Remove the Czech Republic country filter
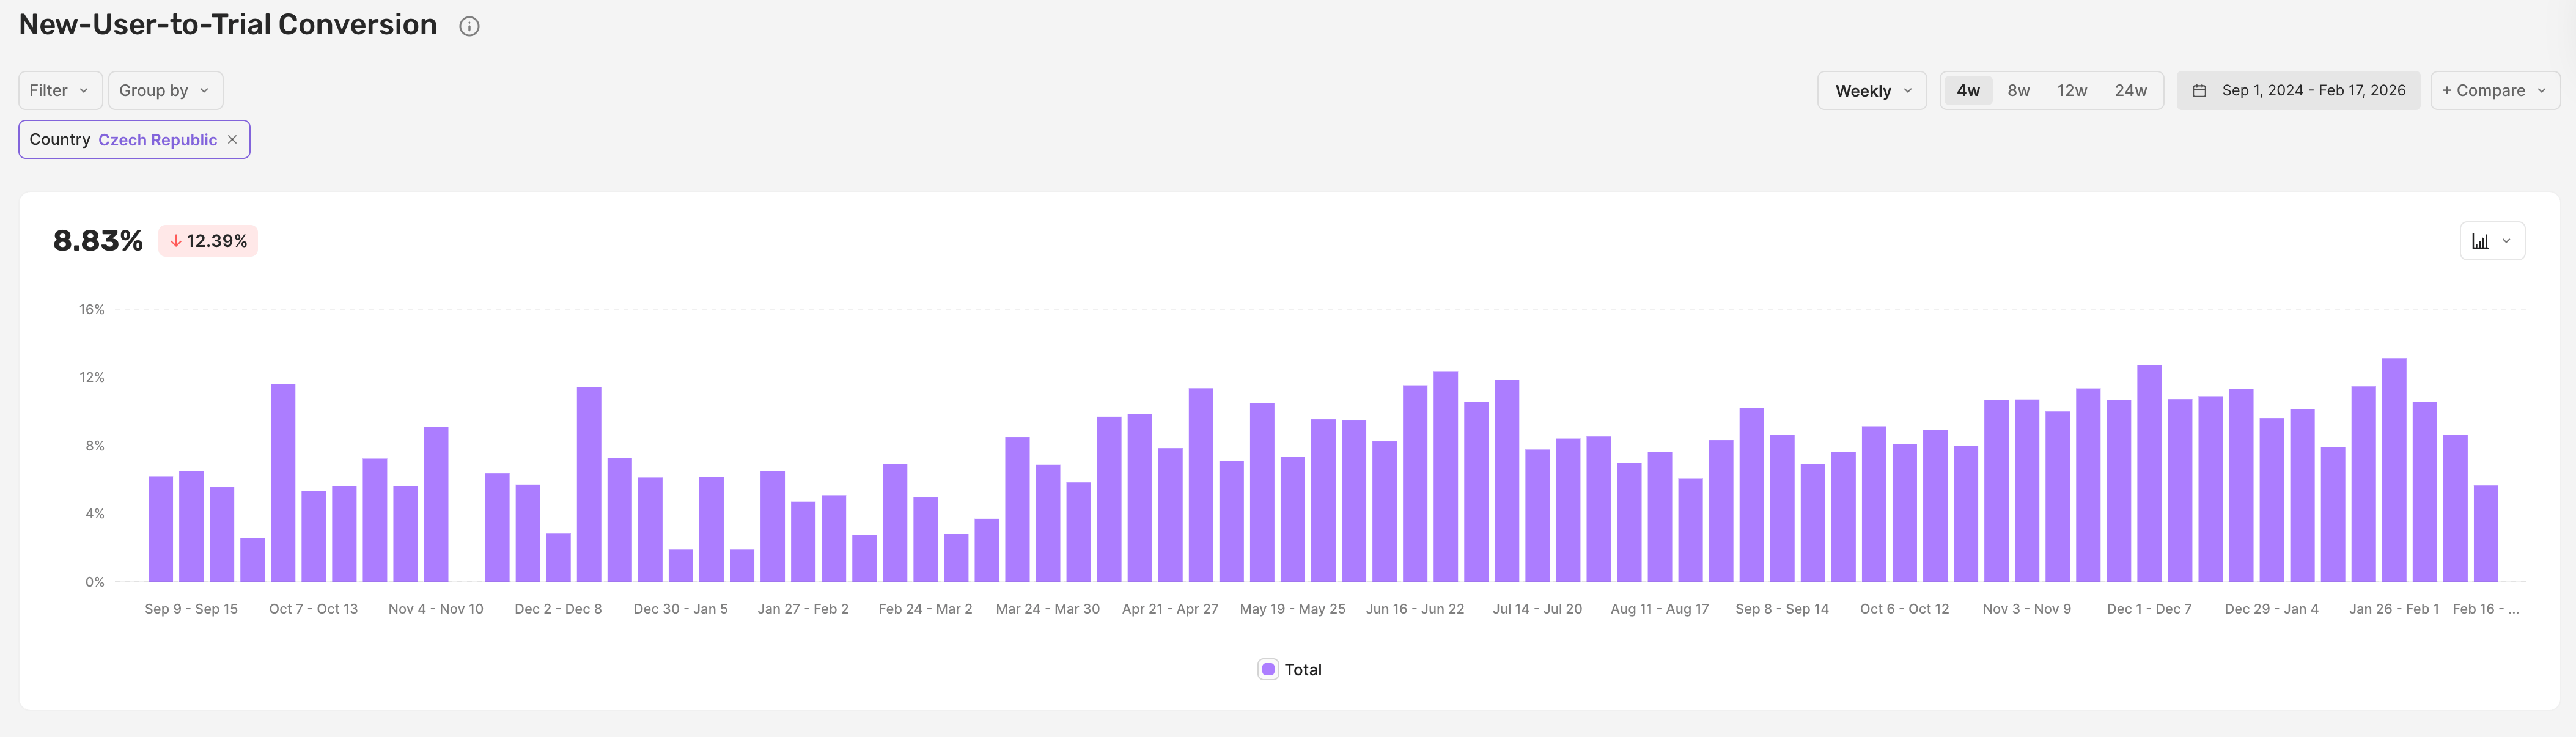This screenshot has height=737, width=2576. [232, 140]
